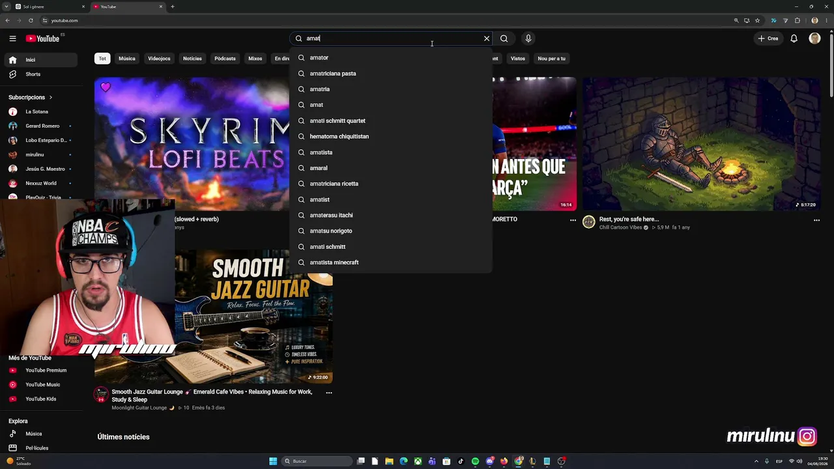
Task: Choose the 'amatriciana ricetta' suggestion
Action: point(391,184)
